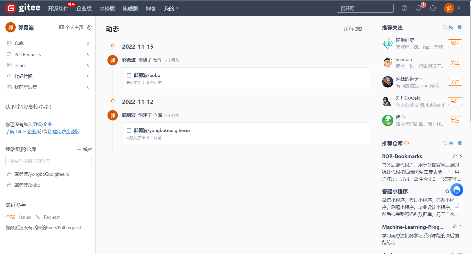Click the plus create icon in header
Screen dimensions: 471x254
[x=433, y=8]
